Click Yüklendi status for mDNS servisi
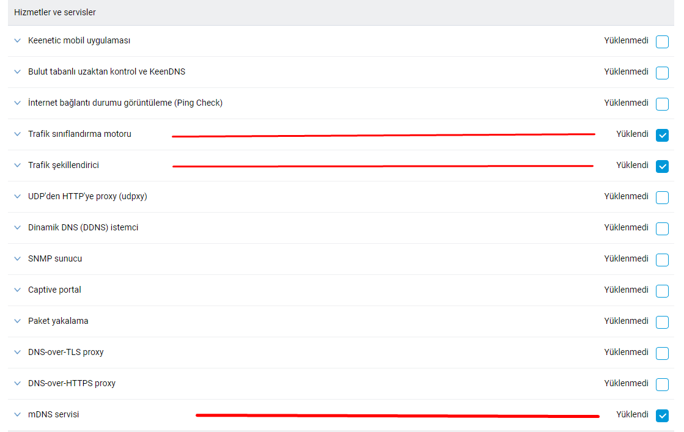This screenshot has width=684, height=432. click(632, 414)
